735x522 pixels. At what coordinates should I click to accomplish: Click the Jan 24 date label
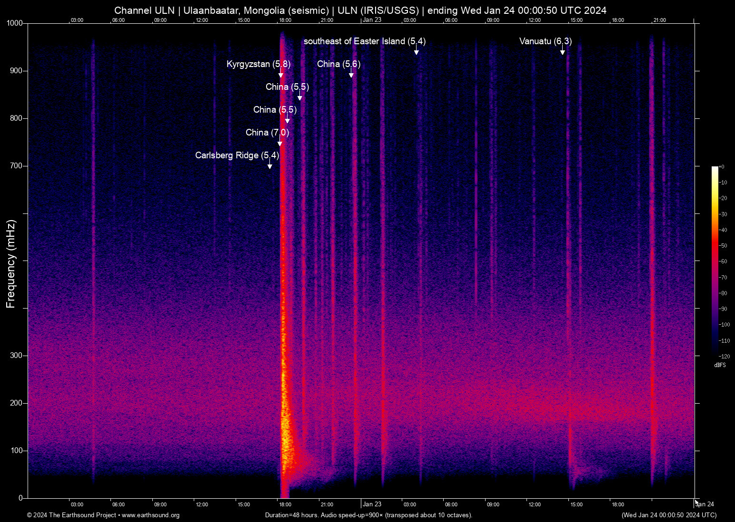point(705,504)
